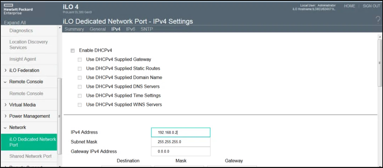Click Expand All in the sidebar
The image size is (383, 168).
coord(15,23)
